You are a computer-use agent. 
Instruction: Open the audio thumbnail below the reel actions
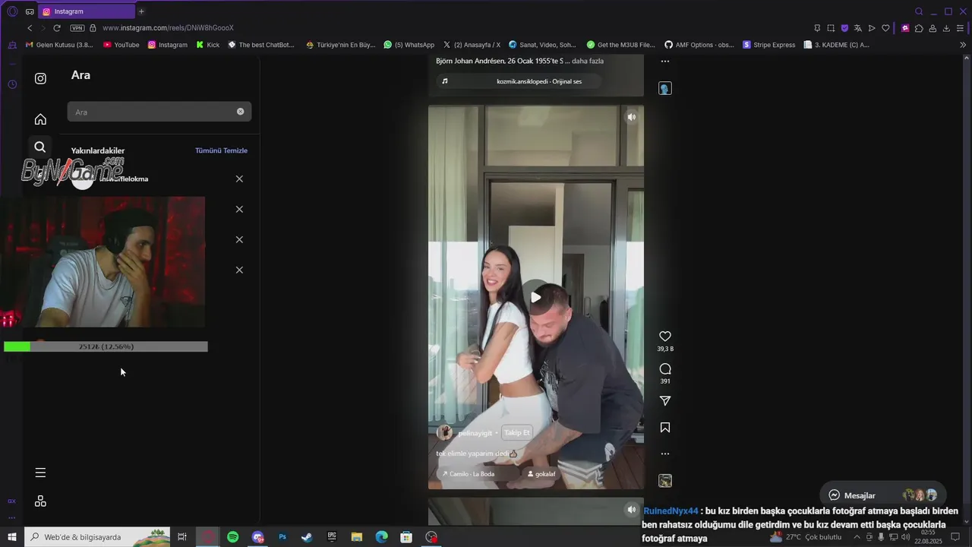coord(665,480)
